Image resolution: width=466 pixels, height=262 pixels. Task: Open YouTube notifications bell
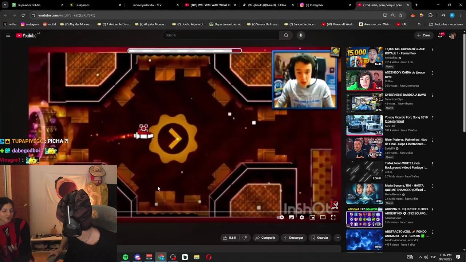pos(440,35)
